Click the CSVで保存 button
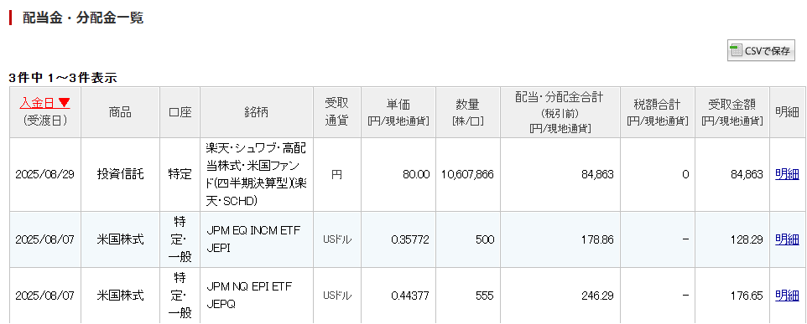This screenshot has height=324, width=807. [x=761, y=50]
